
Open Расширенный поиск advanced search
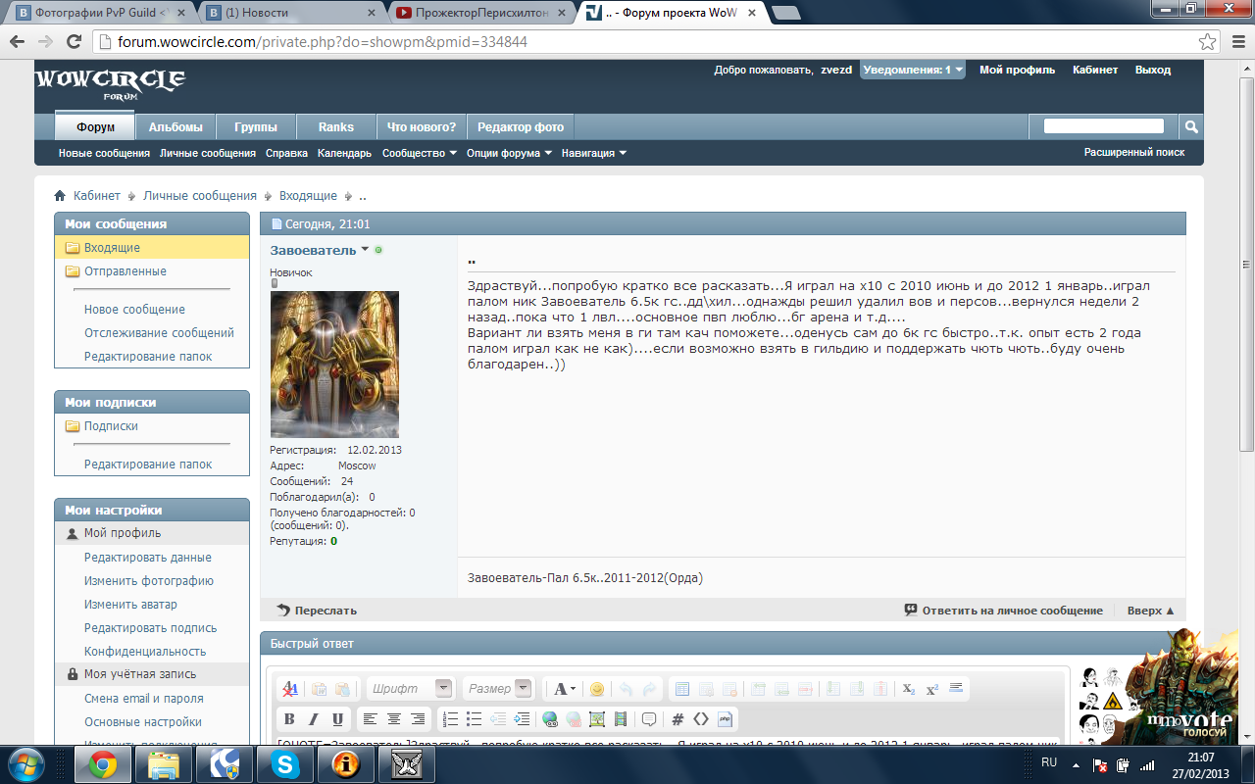pos(1134,152)
